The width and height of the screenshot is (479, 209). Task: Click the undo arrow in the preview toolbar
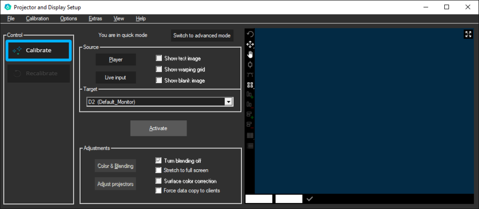coord(250,35)
